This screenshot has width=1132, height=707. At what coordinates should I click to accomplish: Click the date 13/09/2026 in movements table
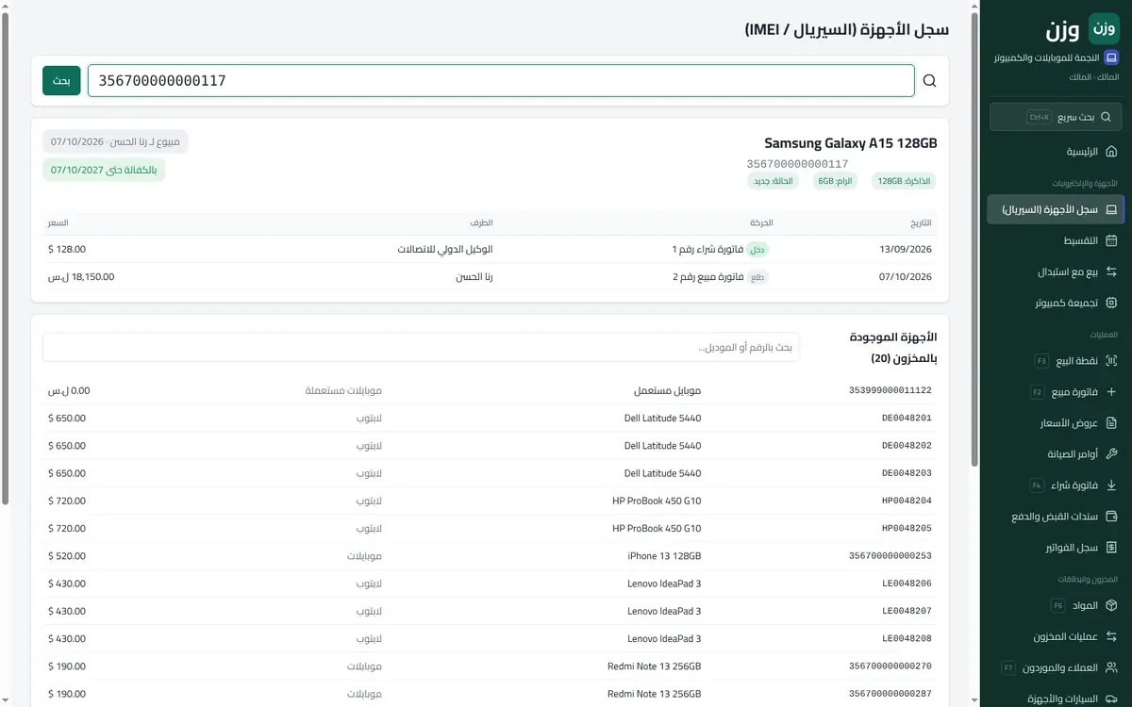pyautogui.click(x=905, y=249)
